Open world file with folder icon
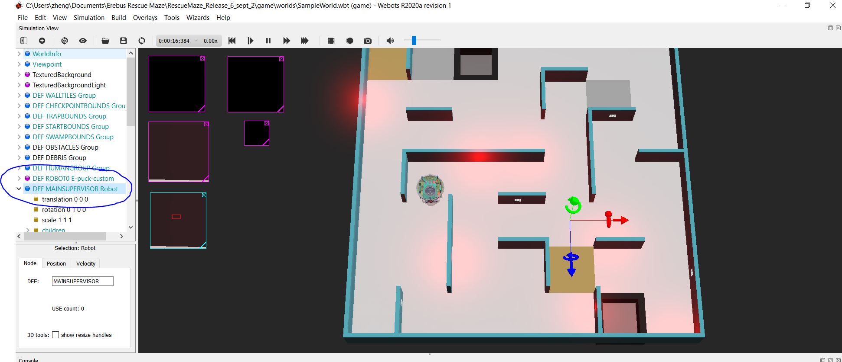This screenshot has width=842, height=362. 105,41
